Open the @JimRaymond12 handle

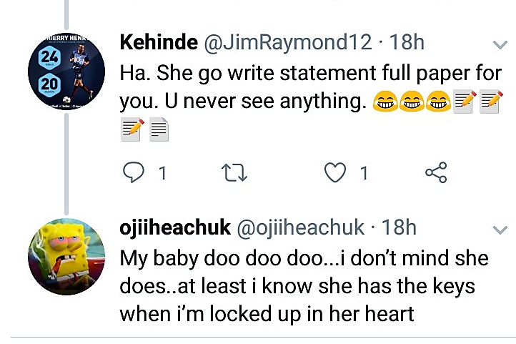(x=288, y=43)
